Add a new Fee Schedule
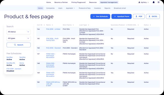This screenshot has width=164, height=95. pyautogui.click(x=100, y=16)
